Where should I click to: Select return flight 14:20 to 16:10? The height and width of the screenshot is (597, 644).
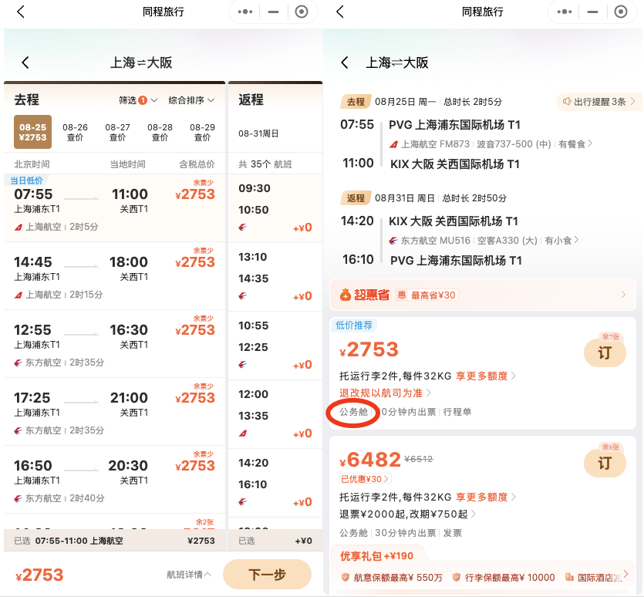click(x=275, y=482)
